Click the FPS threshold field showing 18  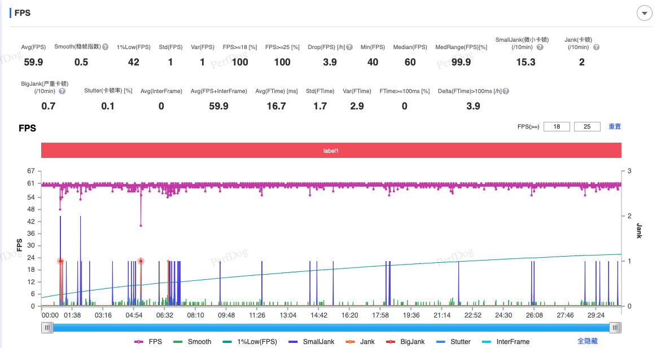[557, 127]
